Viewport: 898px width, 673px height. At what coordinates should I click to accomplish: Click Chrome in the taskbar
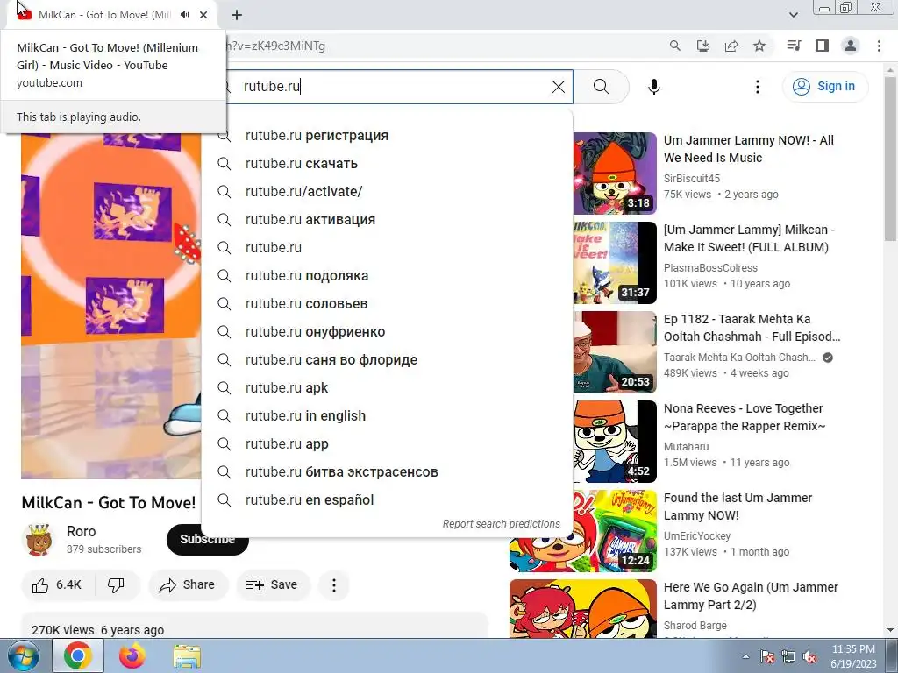[78, 656]
